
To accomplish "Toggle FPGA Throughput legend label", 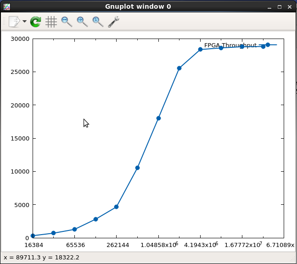I will (230, 45).
